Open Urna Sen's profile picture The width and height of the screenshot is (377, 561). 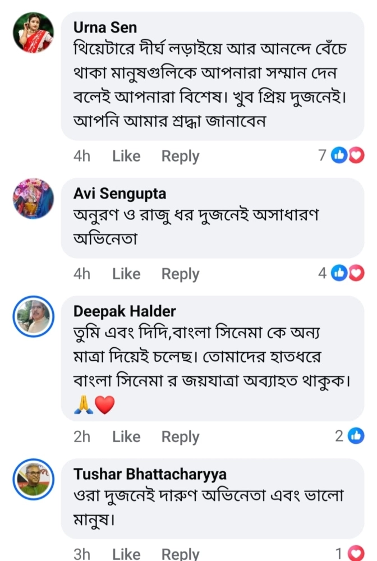33,32
